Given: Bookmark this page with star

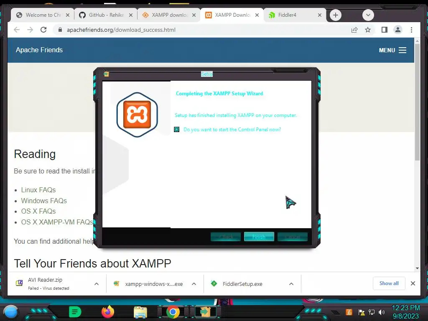Looking at the screenshot, I should (368, 30).
